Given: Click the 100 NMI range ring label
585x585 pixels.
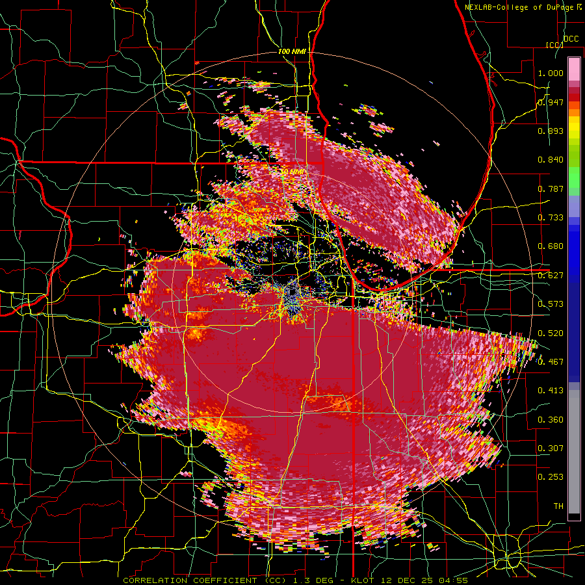Looking at the screenshot, I should (x=292, y=51).
